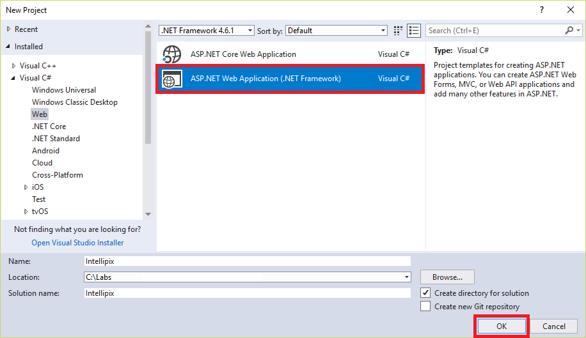Open Visual Studio Installer link

tap(77, 243)
